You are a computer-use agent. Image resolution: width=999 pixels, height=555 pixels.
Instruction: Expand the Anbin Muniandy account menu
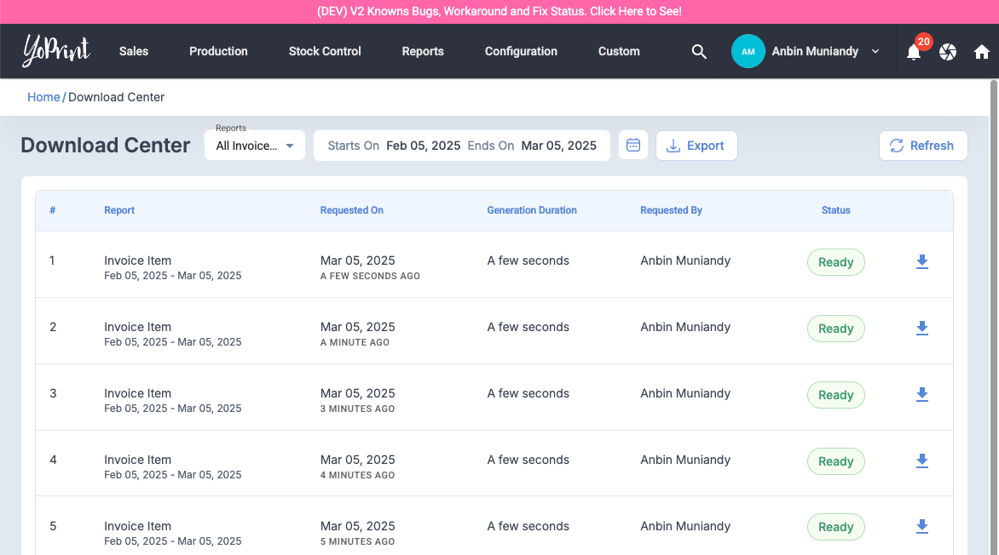[x=875, y=52]
